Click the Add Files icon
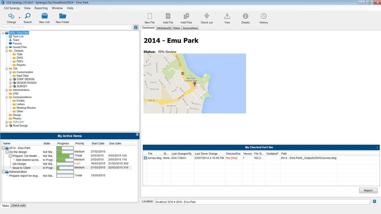Viewport: 381px width, 214px height. (x=186, y=16)
